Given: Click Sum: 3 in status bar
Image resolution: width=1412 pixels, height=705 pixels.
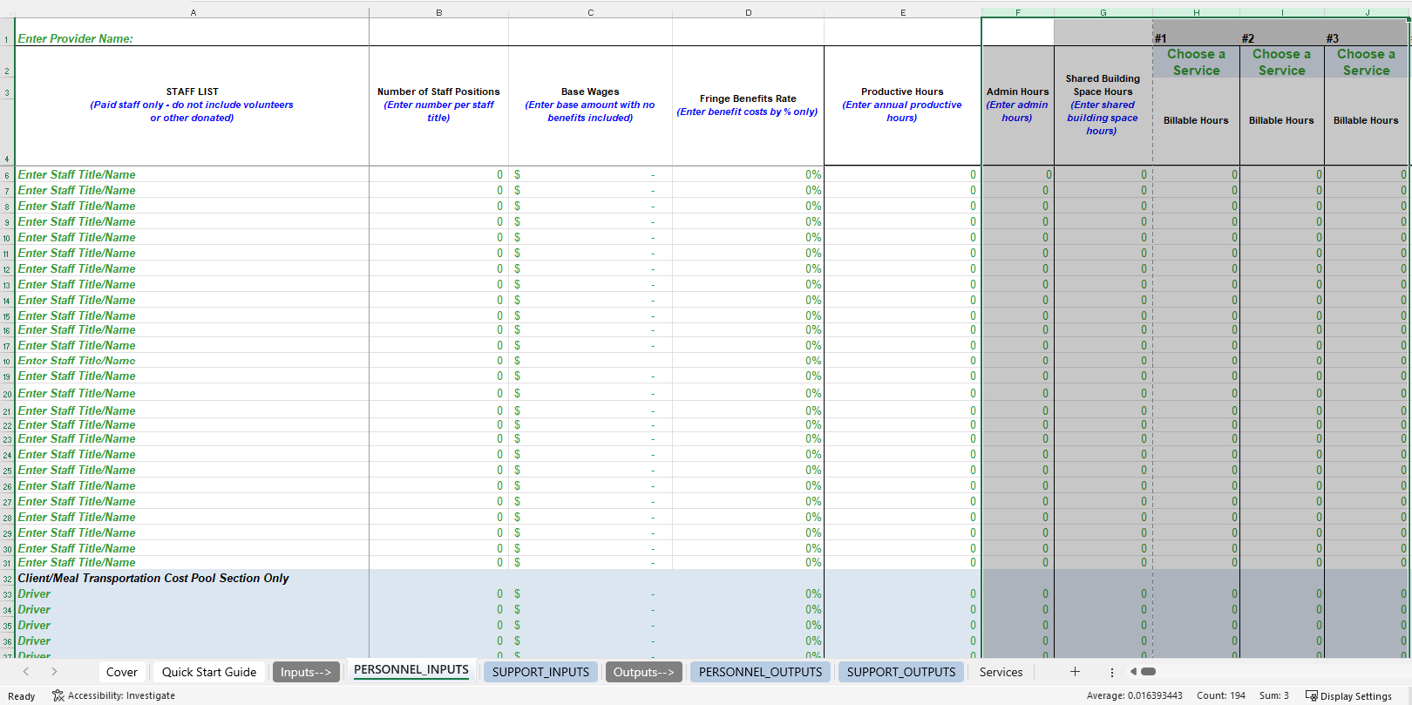Looking at the screenshot, I should tap(1273, 695).
